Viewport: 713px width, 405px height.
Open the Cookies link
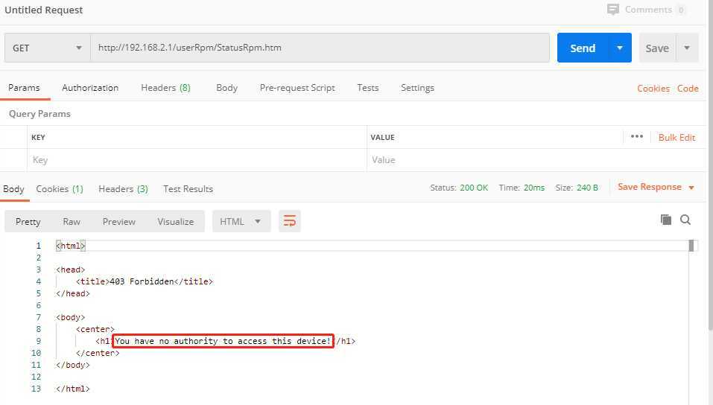pos(653,88)
